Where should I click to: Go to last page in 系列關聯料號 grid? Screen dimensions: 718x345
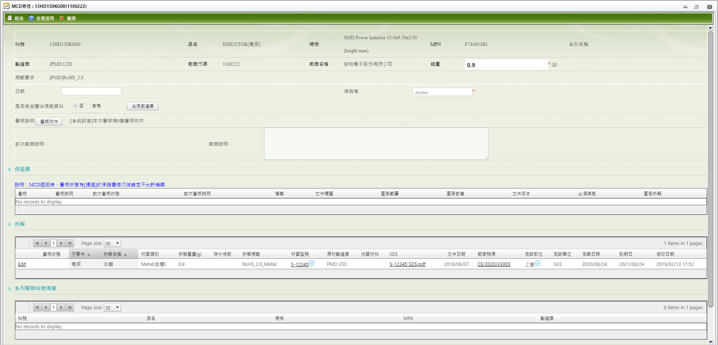(x=70, y=307)
